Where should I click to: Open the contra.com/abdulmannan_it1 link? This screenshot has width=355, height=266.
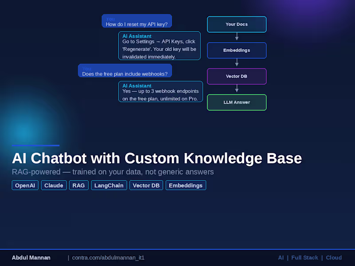tap(108, 258)
